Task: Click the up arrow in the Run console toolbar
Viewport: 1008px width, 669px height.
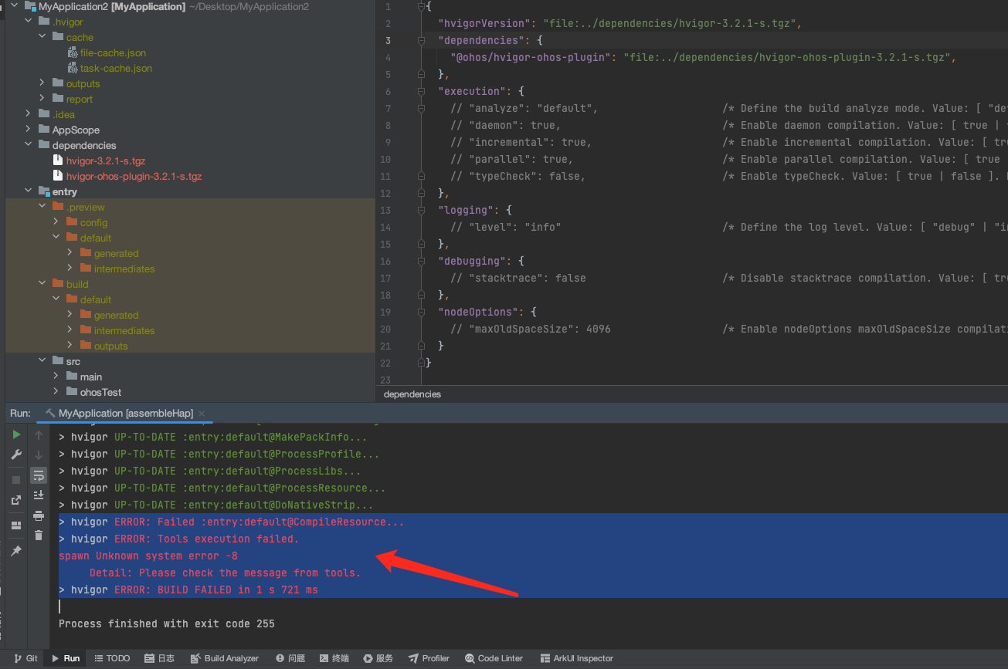Action: coord(39,435)
